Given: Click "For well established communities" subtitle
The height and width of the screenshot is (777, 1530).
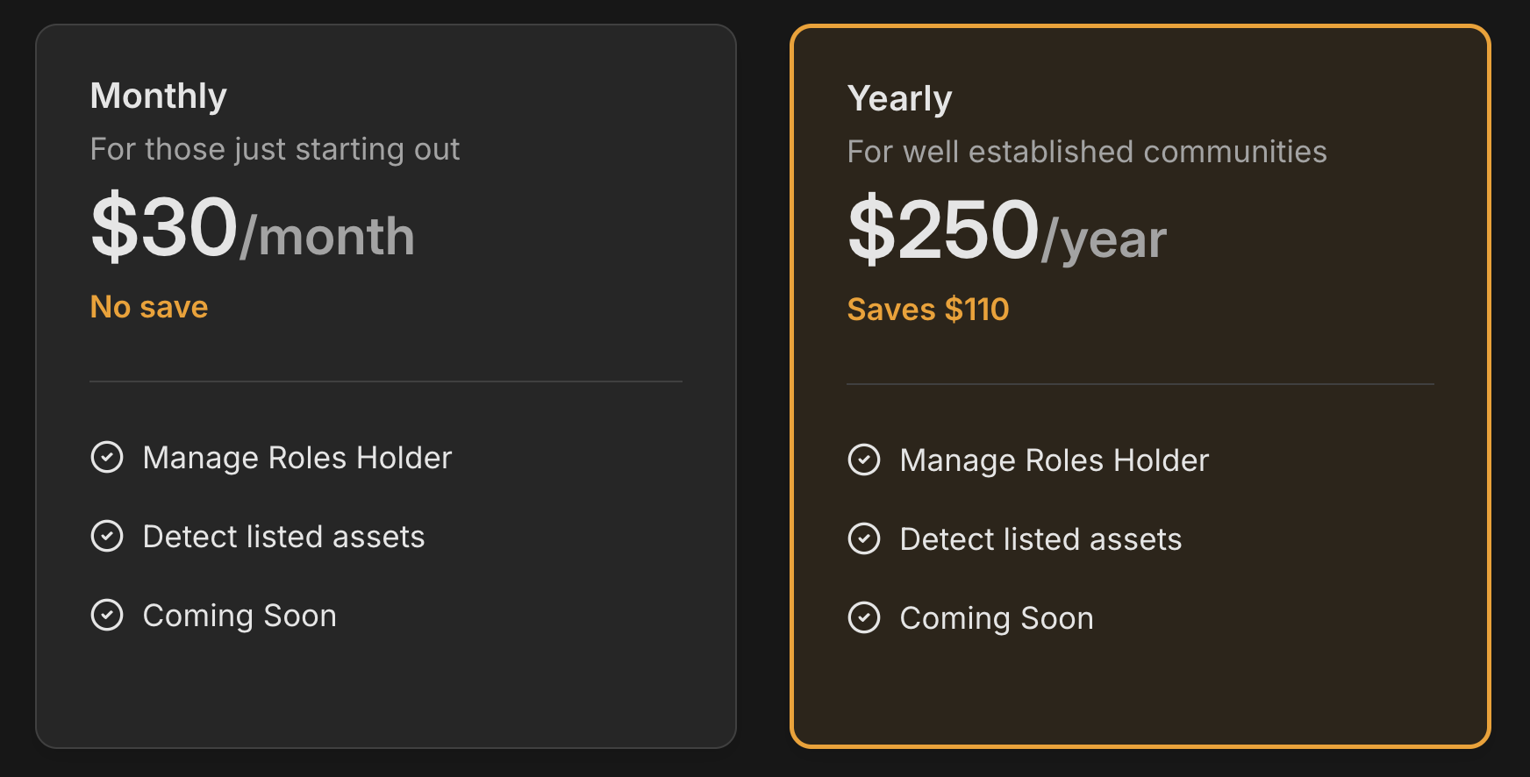Looking at the screenshot, I should 1087,152.
